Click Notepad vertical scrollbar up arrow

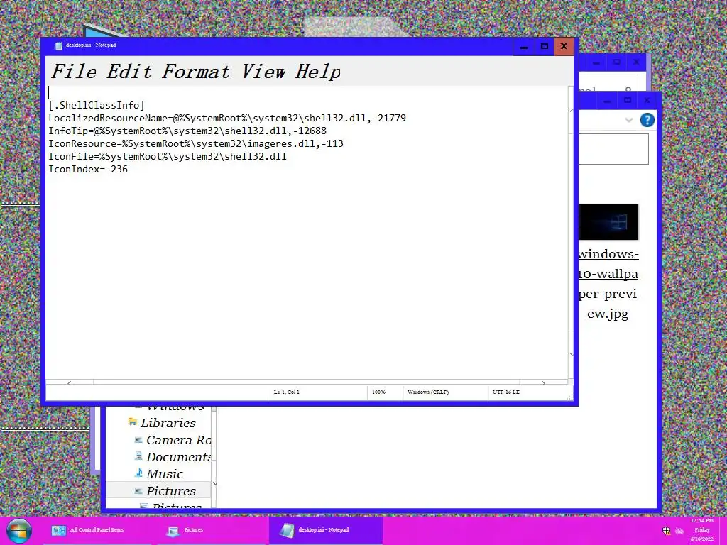(x=572, y=110)
